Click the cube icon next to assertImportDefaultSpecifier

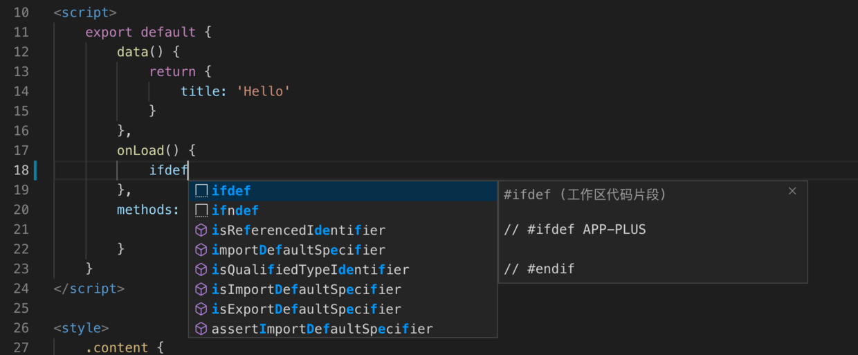pyautogui.click(x=201, y=329)
